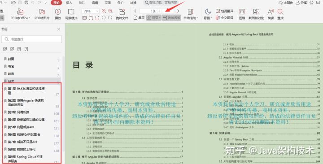323x164 pixels.
Task: Open the zoom percentage 79% dropdown
Action: 91,11
